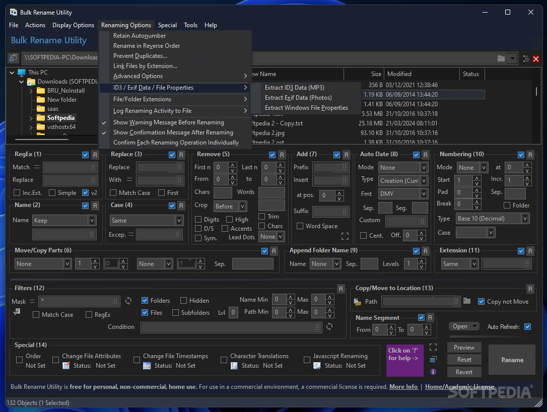Collapse the This PC tree node
The width and height of the screenshot is (547, 412).
tap(12, 73)
